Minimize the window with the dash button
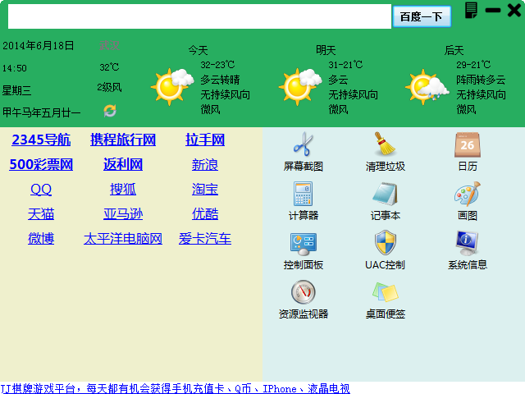 pos(493,11)
